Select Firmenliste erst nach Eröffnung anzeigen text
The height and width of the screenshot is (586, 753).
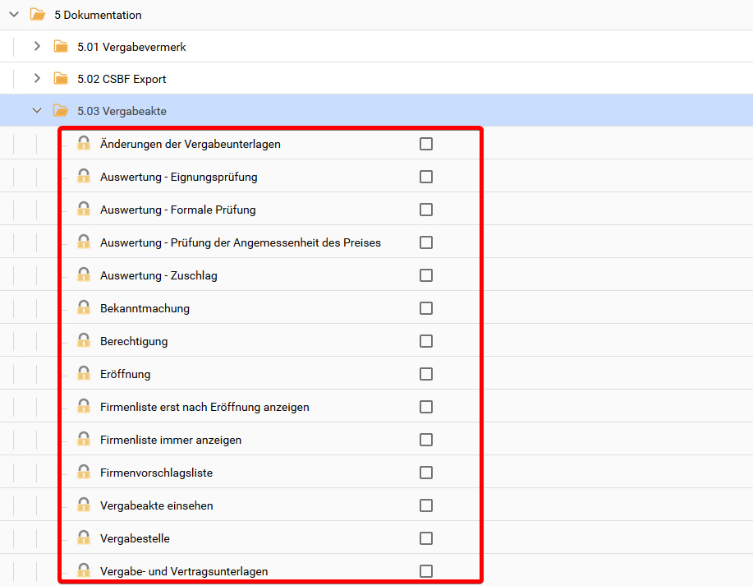[x=204, y=407]
